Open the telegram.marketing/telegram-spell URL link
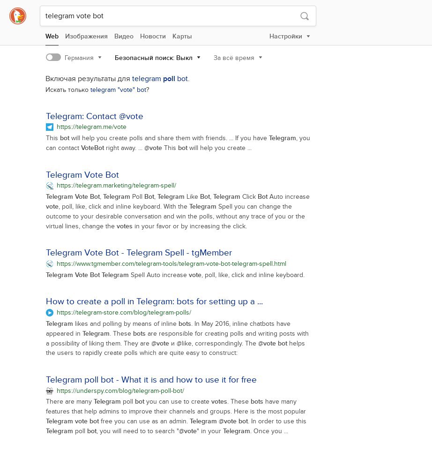The height and width of the screenshot is (451, 432). tap(116, 186)
